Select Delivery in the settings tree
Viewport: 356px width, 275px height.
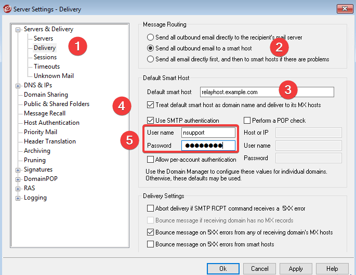tap(45, 48)
